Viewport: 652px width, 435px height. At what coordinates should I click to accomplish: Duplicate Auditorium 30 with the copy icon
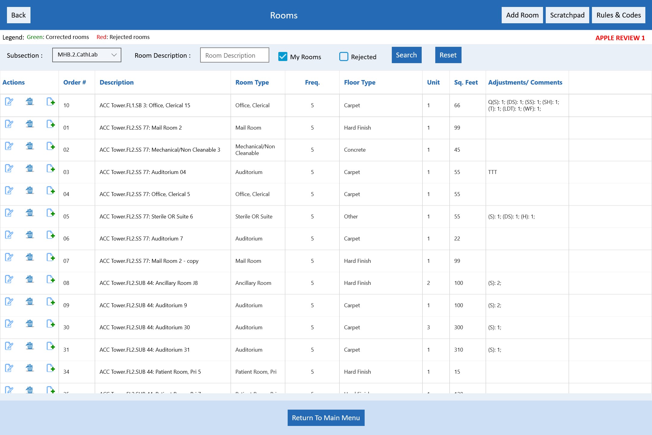[x=51, y=324]
